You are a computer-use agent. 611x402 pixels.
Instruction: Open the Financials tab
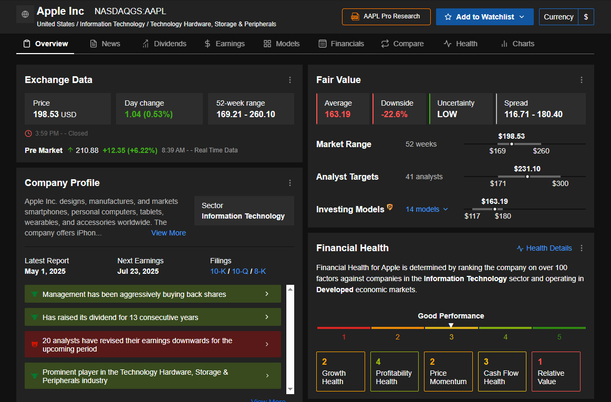[x=341, y=44]
